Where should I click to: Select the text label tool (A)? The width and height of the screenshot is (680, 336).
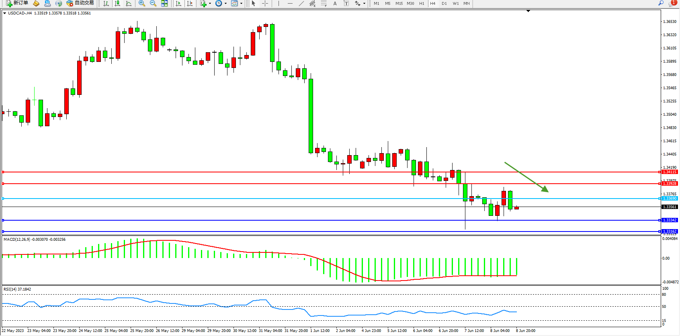[335, 3]
